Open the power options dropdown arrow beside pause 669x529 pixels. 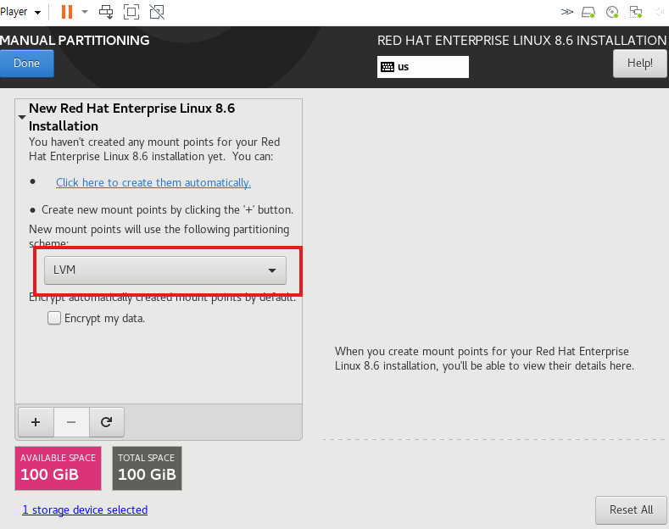85,12
